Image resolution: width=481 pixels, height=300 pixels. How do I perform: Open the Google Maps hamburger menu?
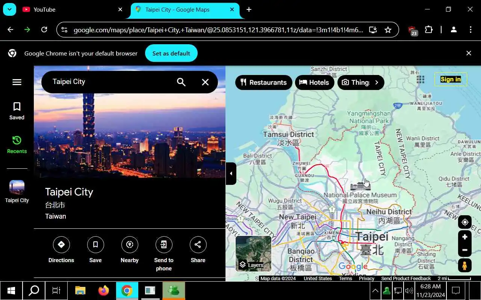coord(17,82)
